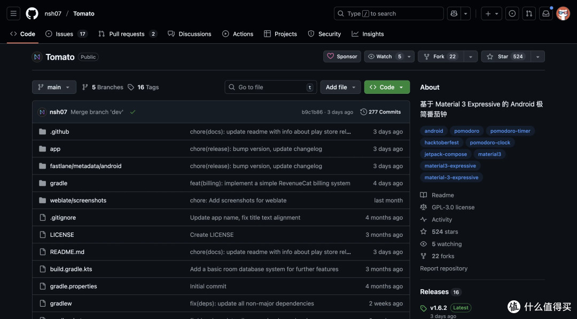577x319 pixels.
Task: Open the Copilot chat icon
Action: click(x=454, y=13)
